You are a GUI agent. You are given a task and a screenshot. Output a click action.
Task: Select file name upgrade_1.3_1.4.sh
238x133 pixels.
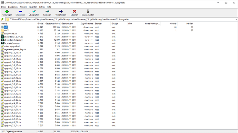point(12,56)
